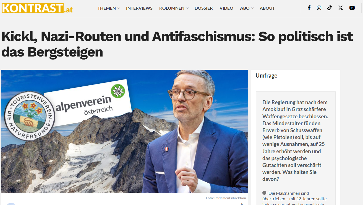Click the Umfrage sidebar heading
The image size is (363, 205).
coord(267,75)
